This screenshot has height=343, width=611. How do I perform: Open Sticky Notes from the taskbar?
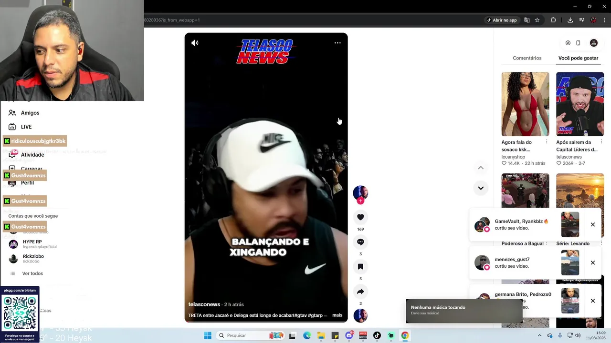point(335,335)
